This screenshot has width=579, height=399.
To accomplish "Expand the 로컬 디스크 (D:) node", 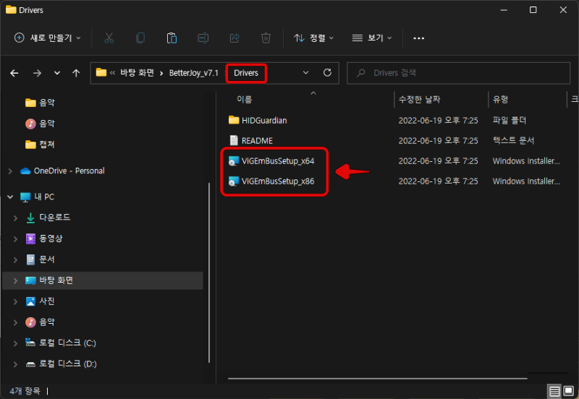I will point(15,364).
